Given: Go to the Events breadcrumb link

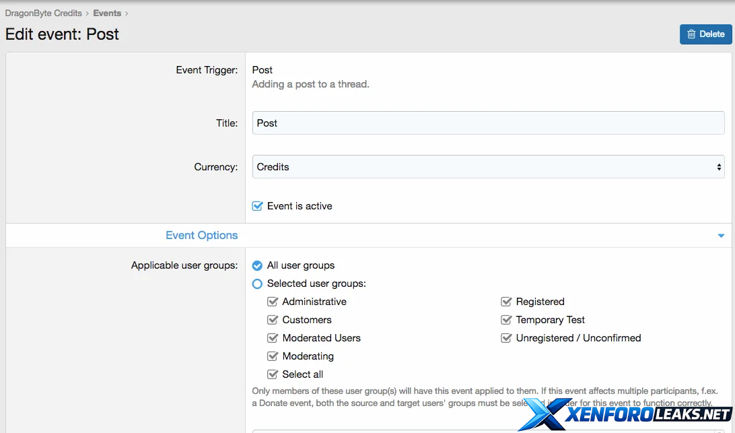Looking at the screenshot, I should (107, 13).
